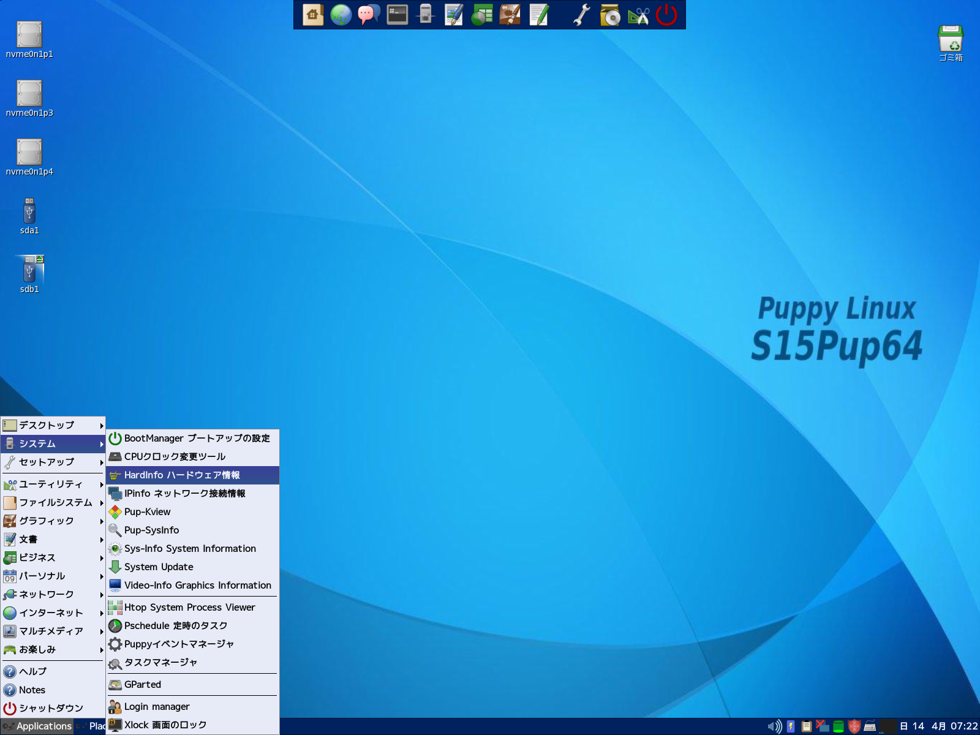980x735 pixels.
Task: Open the nvme0n1p4 drive icon
Action: 29,153
